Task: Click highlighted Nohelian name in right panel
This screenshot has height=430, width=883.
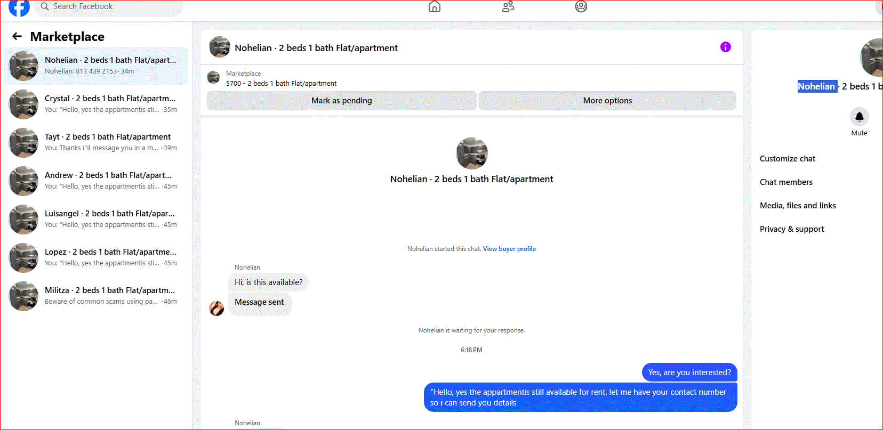Action: 816,86
